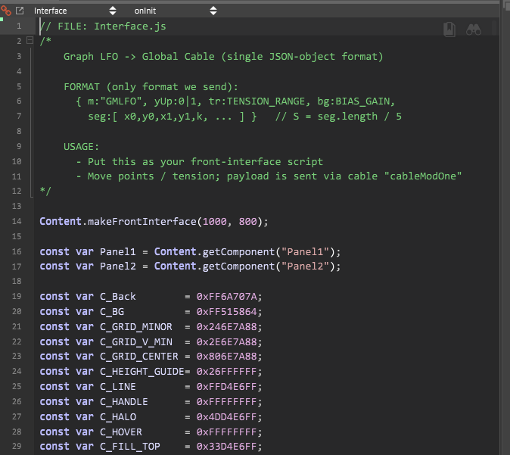
Task: Click the hex value 0xFF515864
Action: [227, 311]
